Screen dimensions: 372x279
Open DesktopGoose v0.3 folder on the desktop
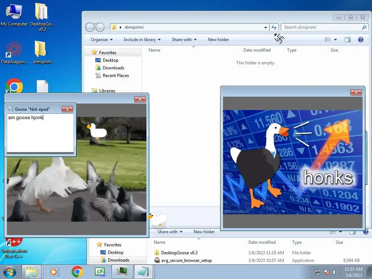(x=42, y=17)
